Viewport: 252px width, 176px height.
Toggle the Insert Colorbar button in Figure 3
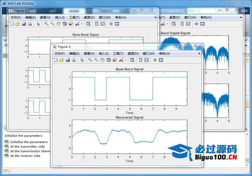point(140,60)
